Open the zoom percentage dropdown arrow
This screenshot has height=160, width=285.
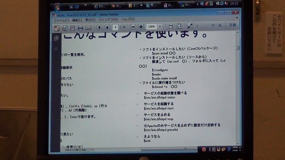[x=160, y=26]
